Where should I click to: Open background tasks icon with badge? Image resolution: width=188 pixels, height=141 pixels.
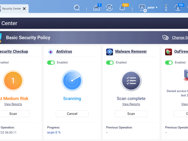coord(97,8)
